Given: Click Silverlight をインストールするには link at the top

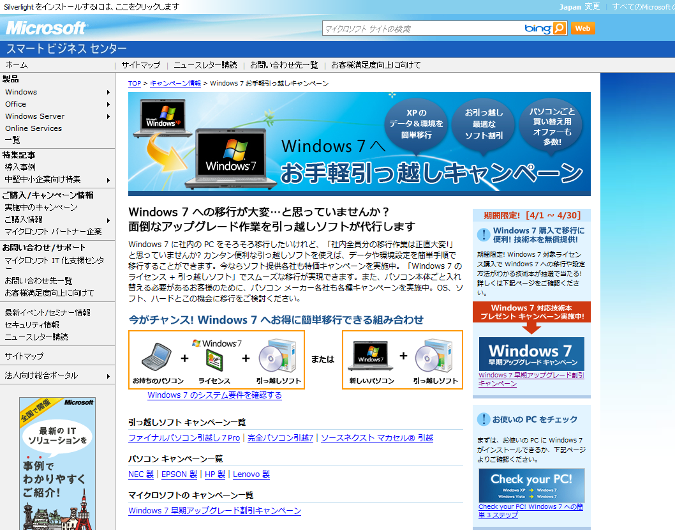Looking at the screenshot, I should coord(92,7).
